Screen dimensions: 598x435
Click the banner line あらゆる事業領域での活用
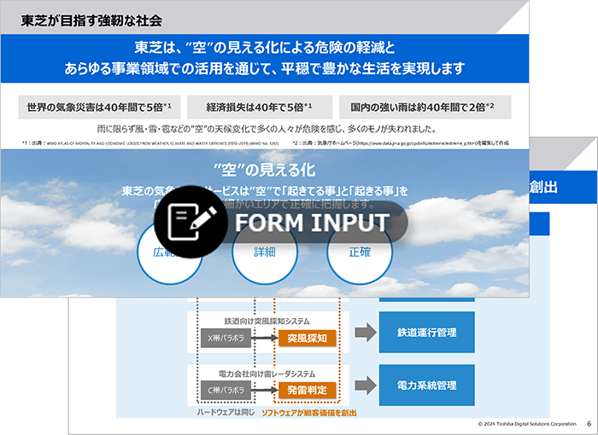pos(265,68)
